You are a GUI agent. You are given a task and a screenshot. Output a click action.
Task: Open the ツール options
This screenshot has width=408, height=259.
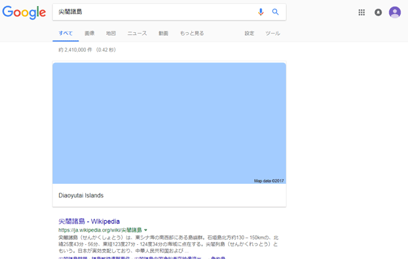point(272,34)
